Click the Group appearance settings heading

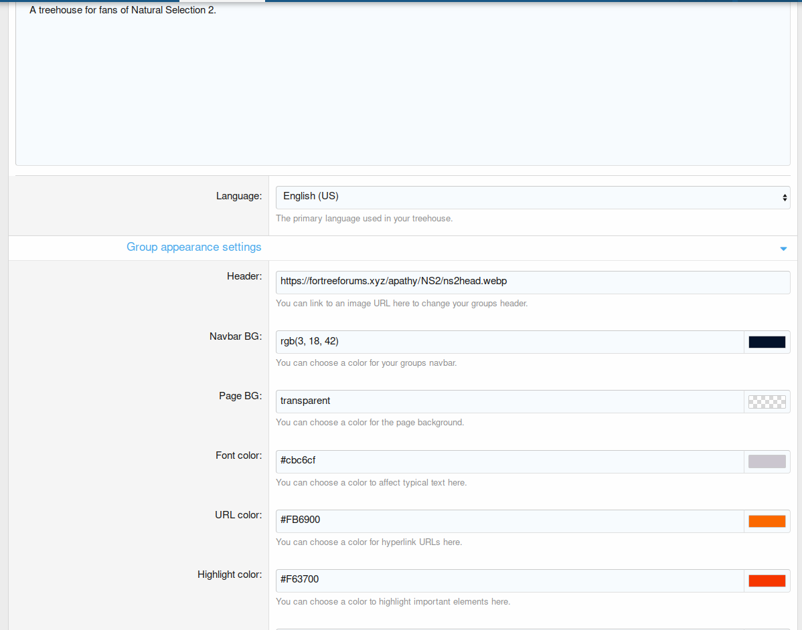193,247
